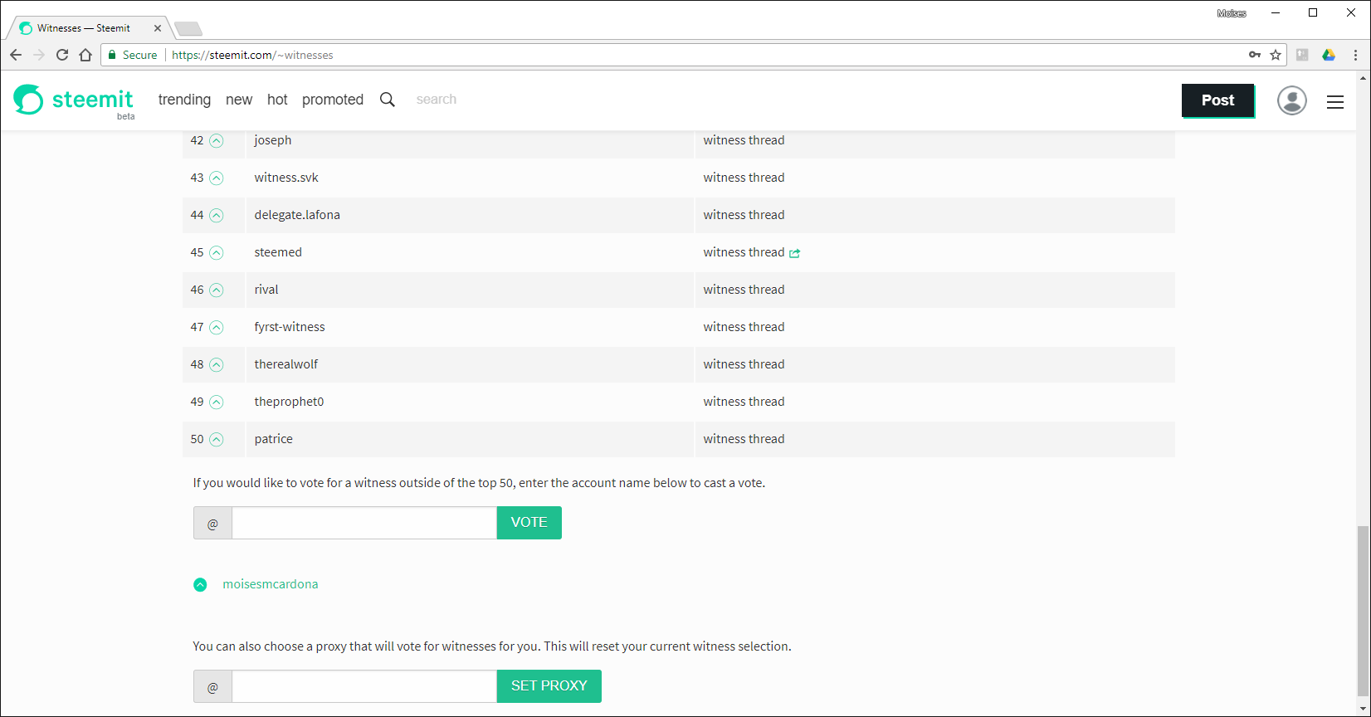Open Chrome three-dot menu
Image resolution: width=1371 pixels, height=717 pixels.
click(1355, 55)
